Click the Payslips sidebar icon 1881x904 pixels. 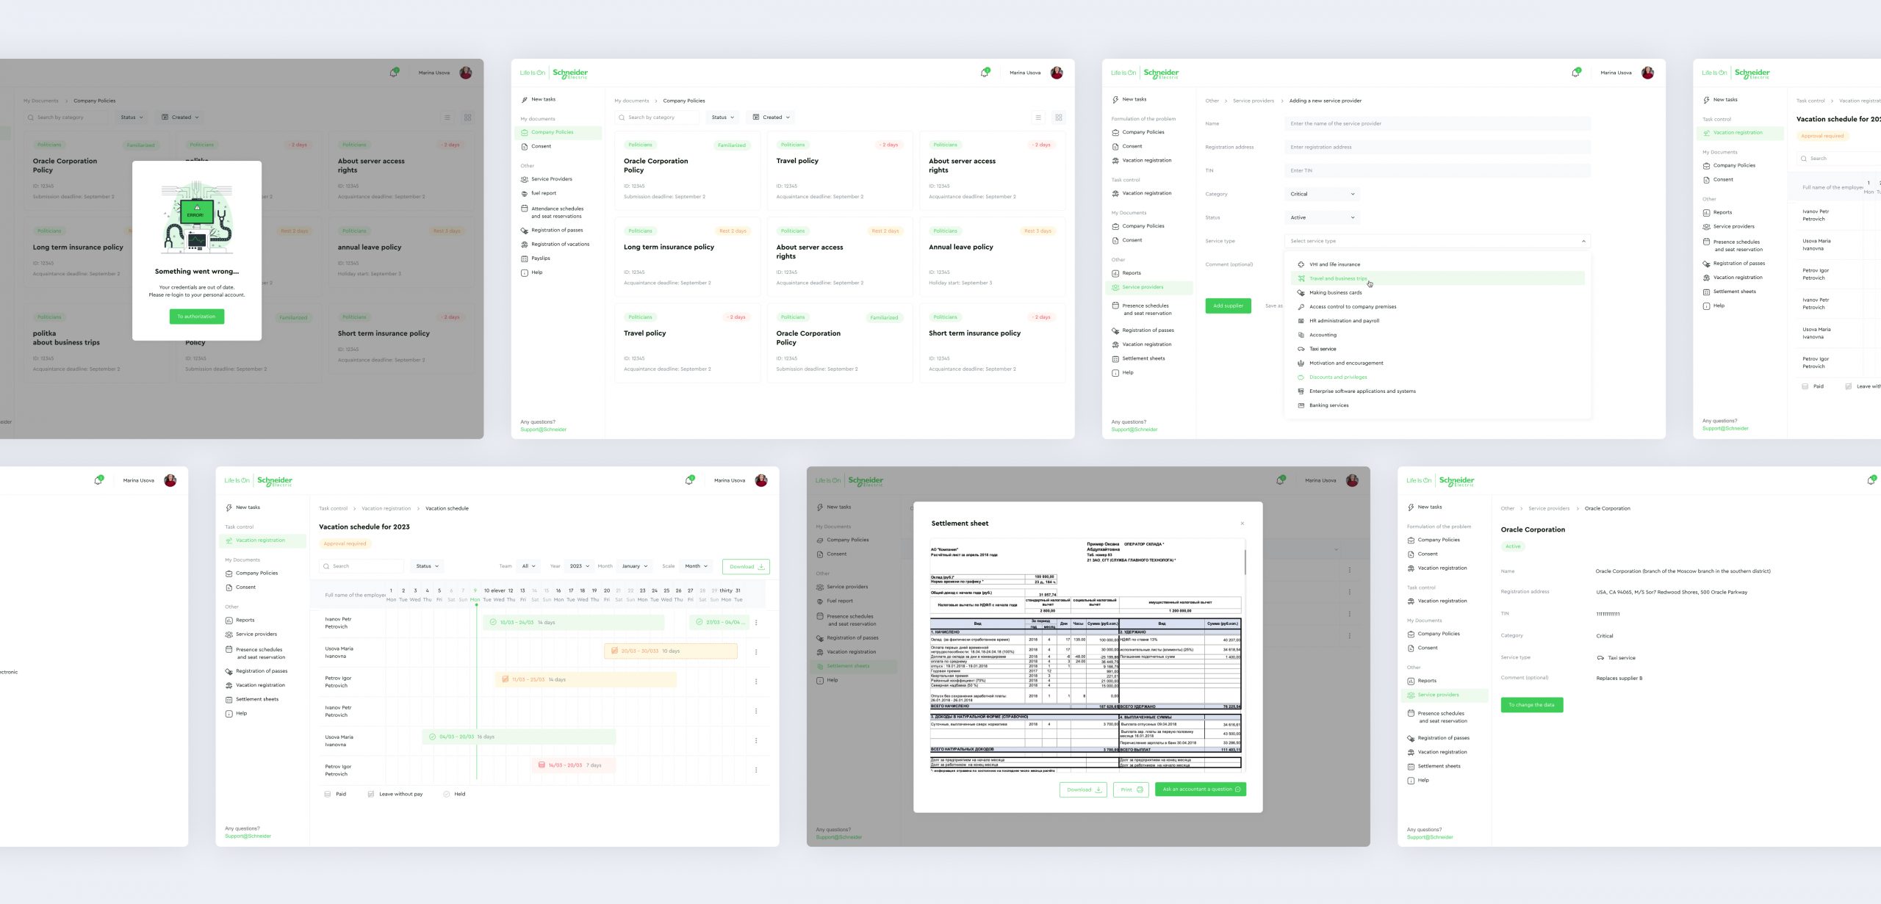tap(524, 258)
